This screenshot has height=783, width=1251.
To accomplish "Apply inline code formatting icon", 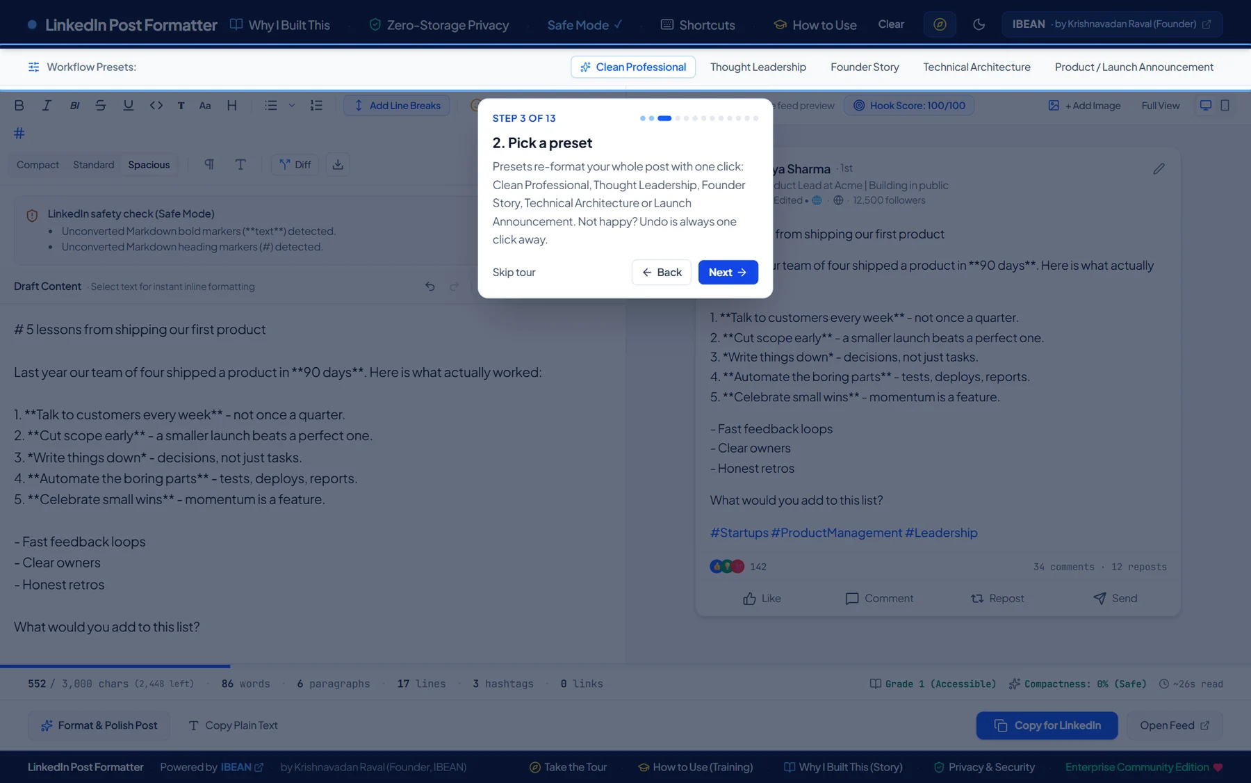I will [156, 106].
